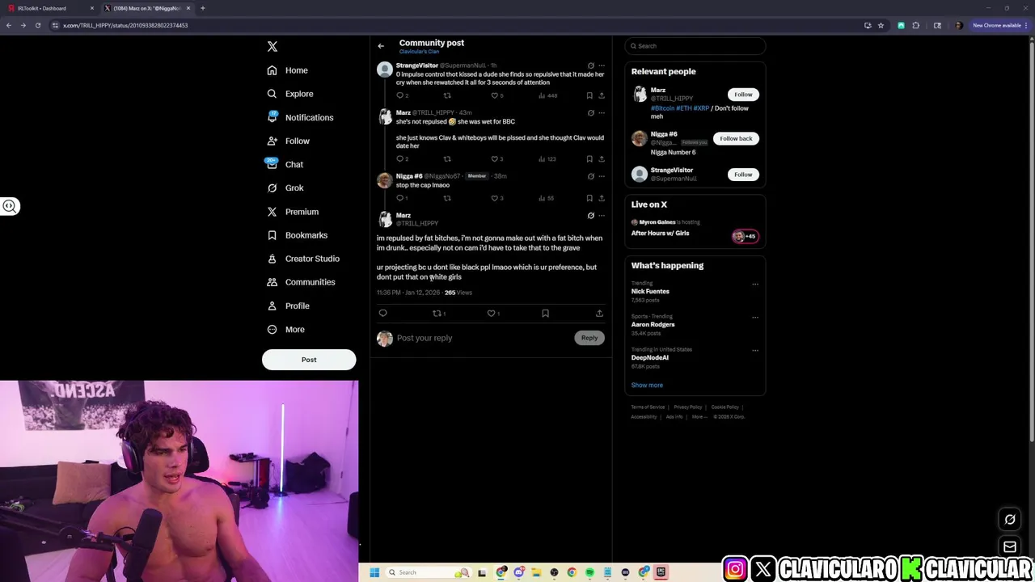This screenshot has height=582, width=1035.
Task: Open the Explore page
Action: (x=290, y=94)
